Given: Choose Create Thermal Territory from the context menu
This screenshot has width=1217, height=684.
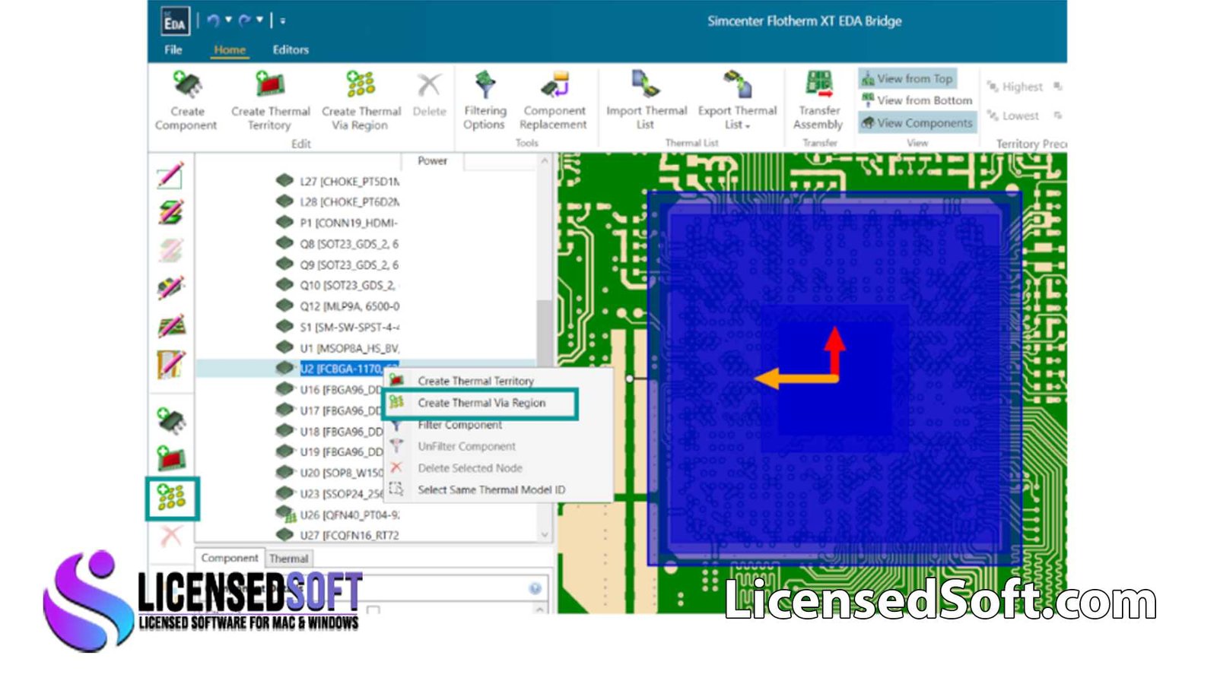Looking at the screenshot, I should (x=475, y=381).
